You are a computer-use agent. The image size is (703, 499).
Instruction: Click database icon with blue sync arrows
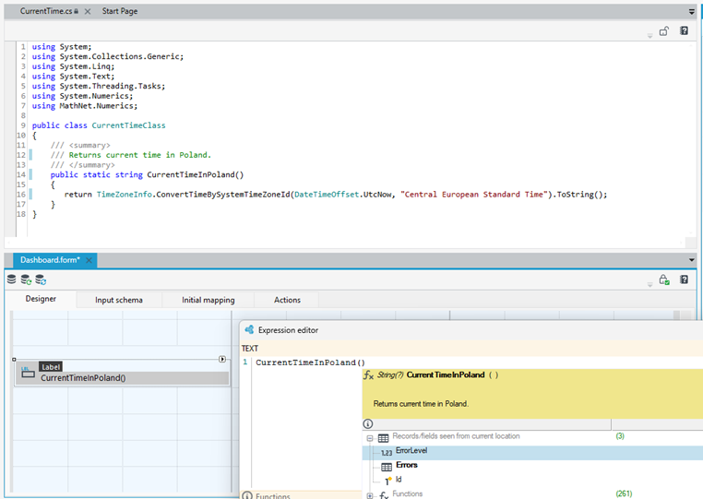41,279
